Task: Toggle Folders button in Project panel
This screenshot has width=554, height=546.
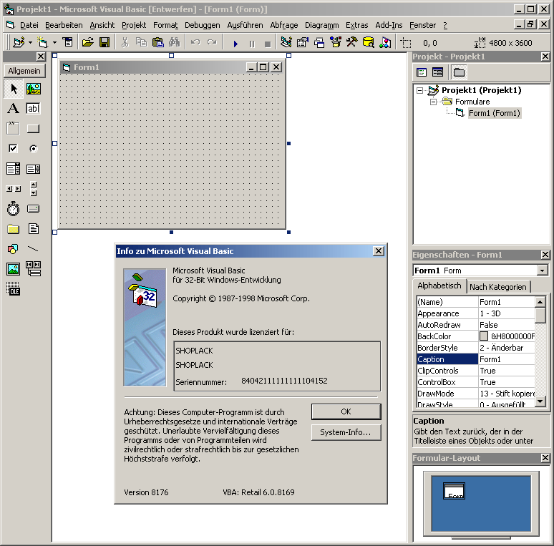Action: [459, 72]
